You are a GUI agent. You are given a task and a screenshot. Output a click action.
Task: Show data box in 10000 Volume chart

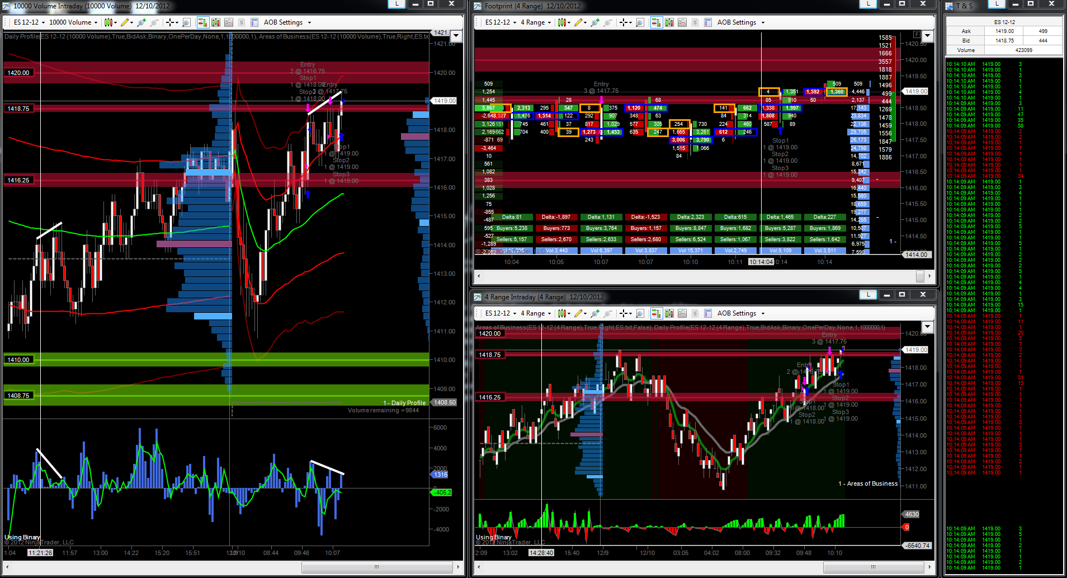coord(186,22)
